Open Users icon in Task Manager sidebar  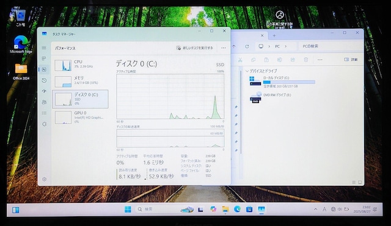tap(44, 102)
